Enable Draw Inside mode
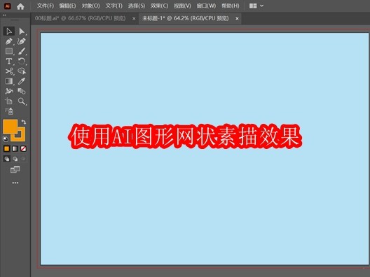Viewport: 370px width, 277px height. point(23,159)
